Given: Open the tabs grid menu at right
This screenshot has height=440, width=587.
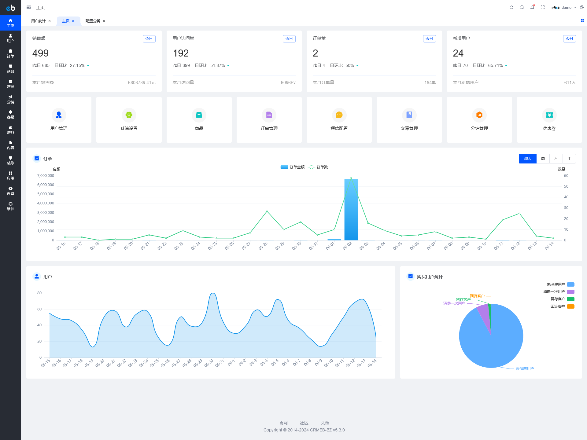Looking at the screenshot, I should click(x=582, y=20).
